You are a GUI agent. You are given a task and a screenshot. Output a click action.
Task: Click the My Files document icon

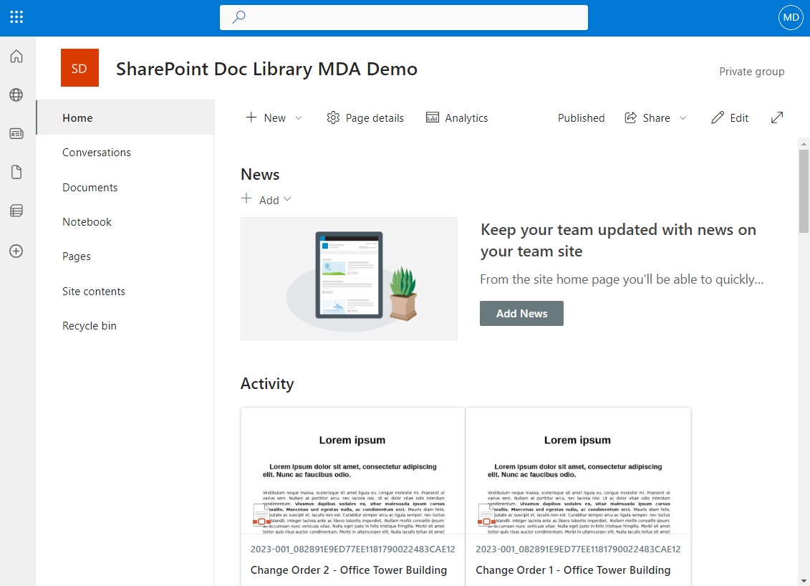point(16,171)
